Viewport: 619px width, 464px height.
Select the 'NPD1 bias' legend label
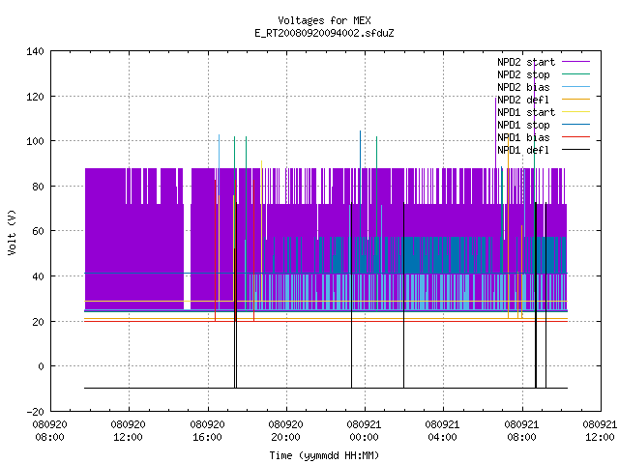523,137
